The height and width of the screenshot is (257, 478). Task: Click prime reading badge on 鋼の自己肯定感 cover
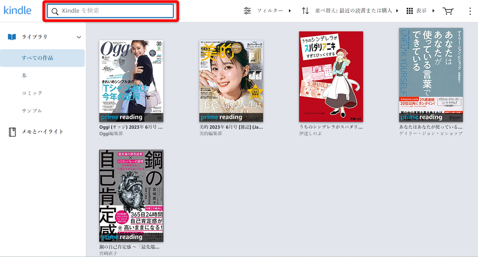point(131,237)
